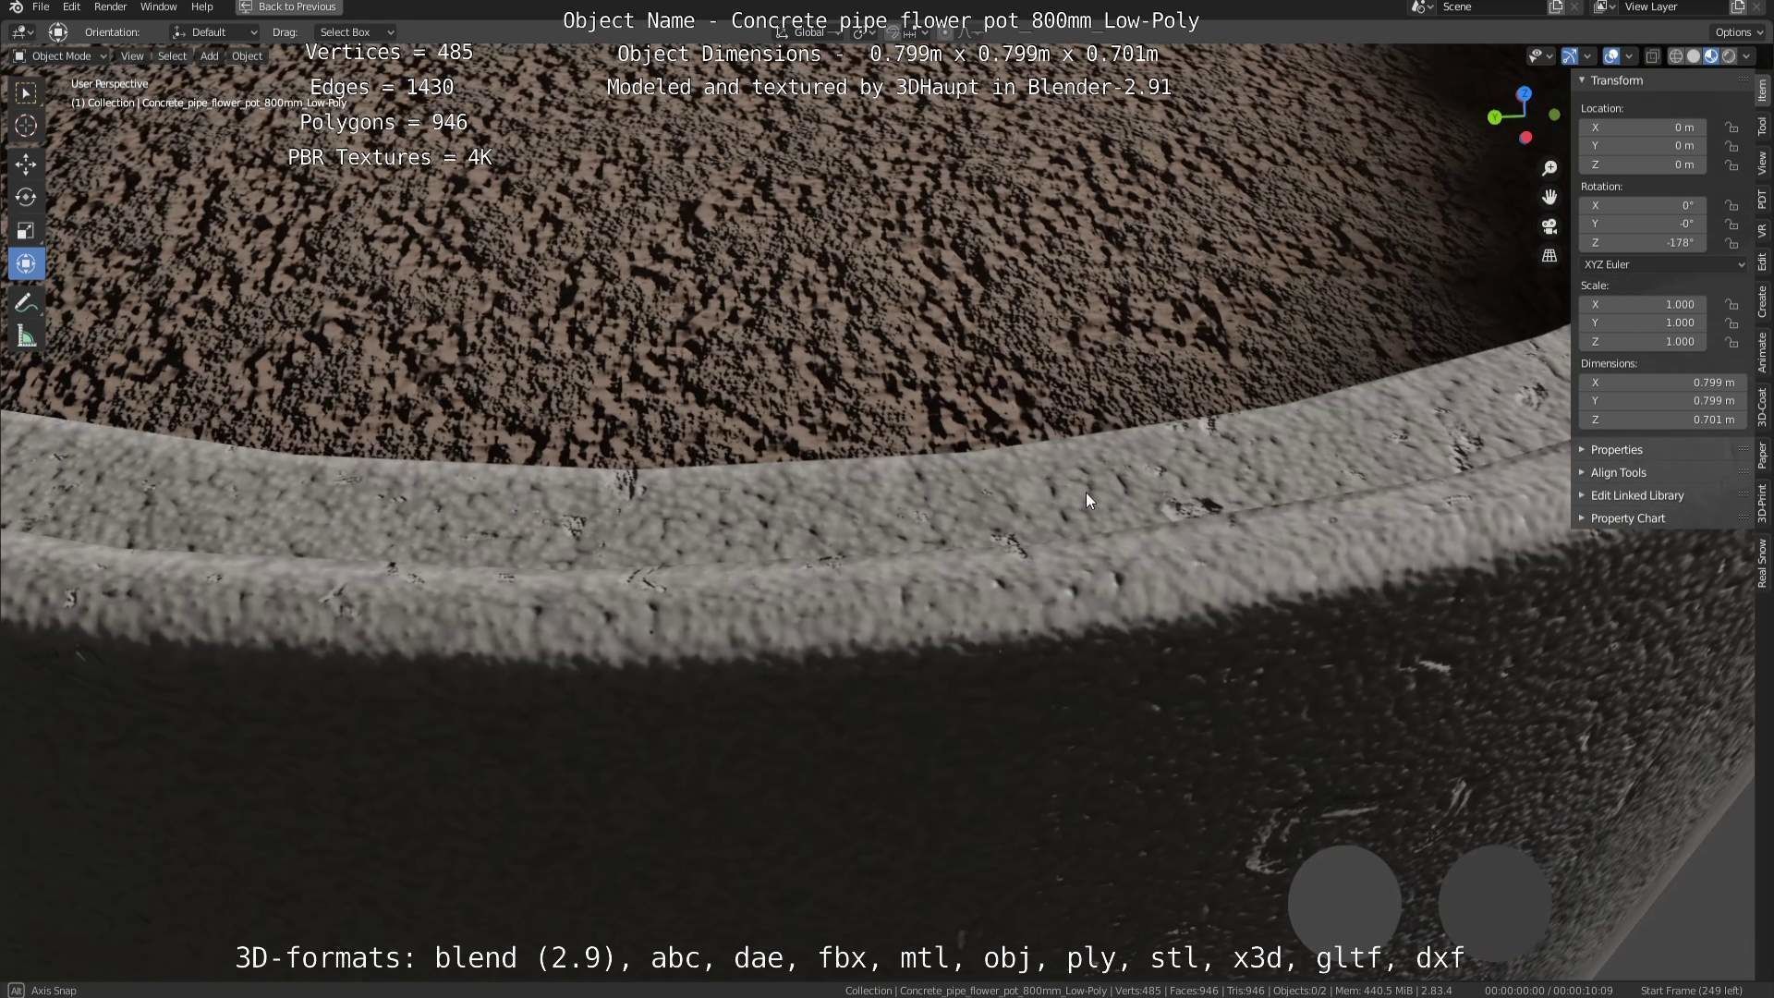Expand the Align Tools panel
The height and width of the screenshot is (998, 1774).
1618,472
